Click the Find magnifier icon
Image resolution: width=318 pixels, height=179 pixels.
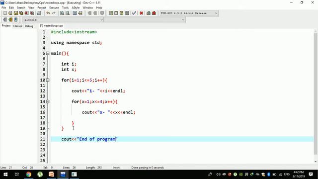click(x=62, y=13)
